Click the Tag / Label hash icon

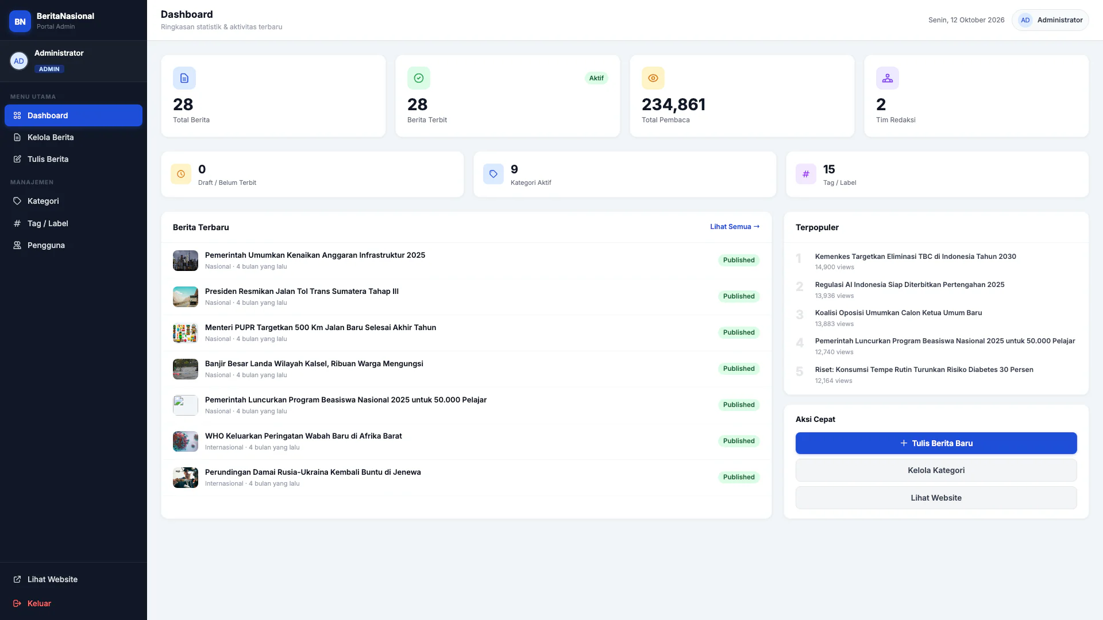tap(806, 174)
